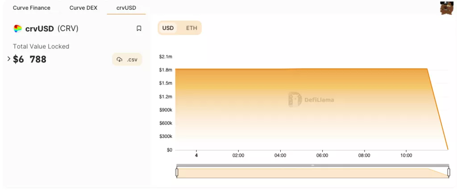Viewport: 457px width, 190px height.
Task: Switch chart denomination to USD
Action: click(168, 28)
